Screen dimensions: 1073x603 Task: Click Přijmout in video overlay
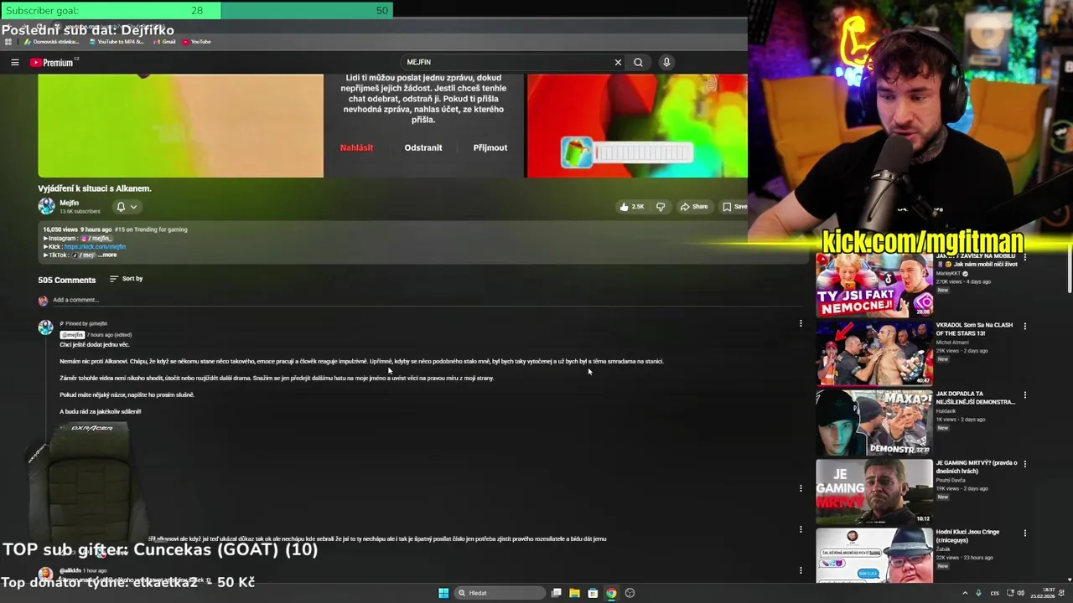[490, 147]
